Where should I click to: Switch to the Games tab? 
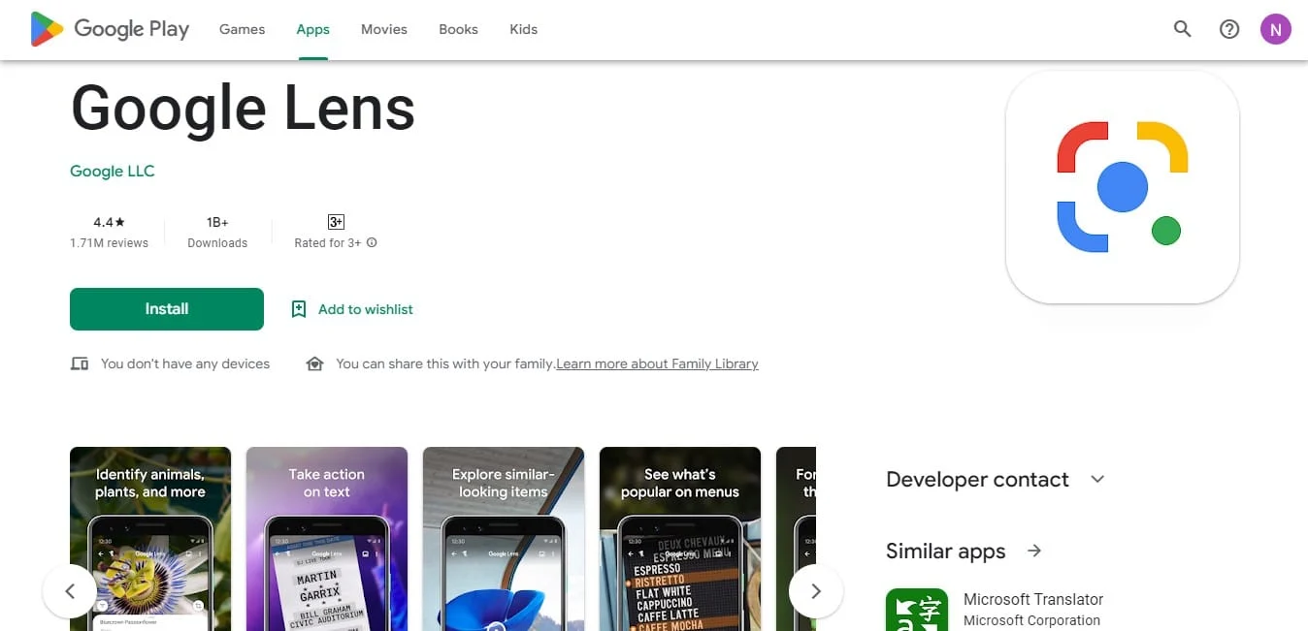243,29
